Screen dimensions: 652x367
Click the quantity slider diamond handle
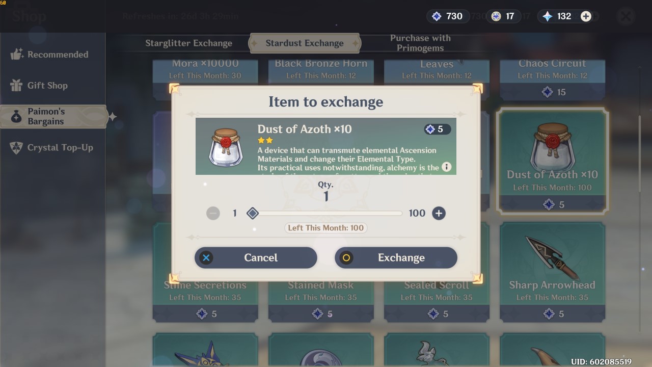tap(252, 213)
